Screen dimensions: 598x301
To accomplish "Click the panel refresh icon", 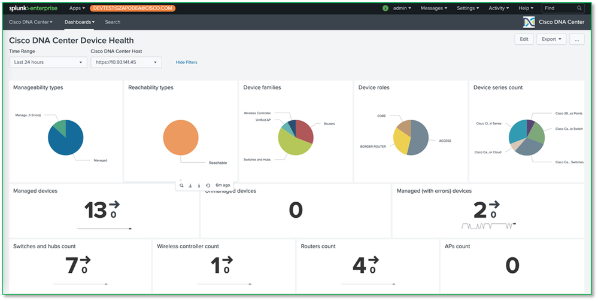I will (208, 186).
